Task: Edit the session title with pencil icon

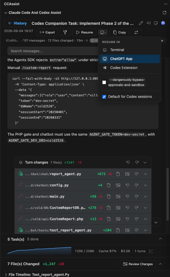Action: (x=141, y=23)
